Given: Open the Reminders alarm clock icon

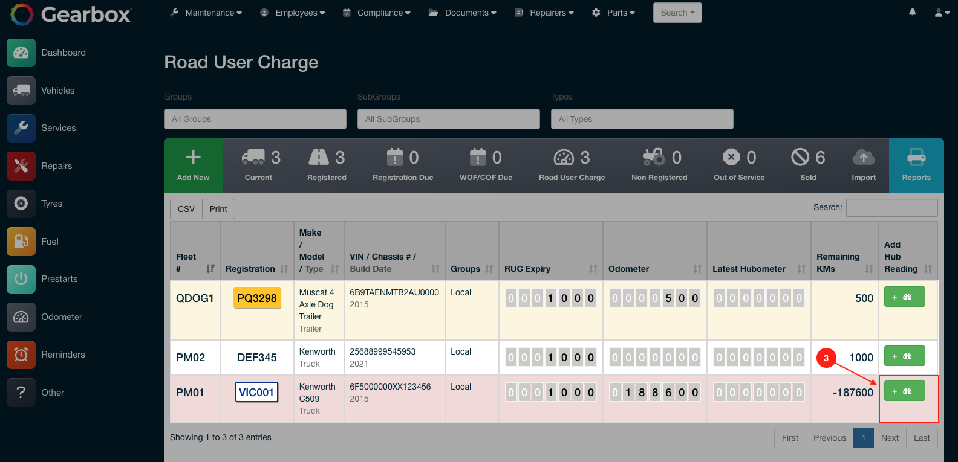Looking at the screenshot, I should 21,355.
